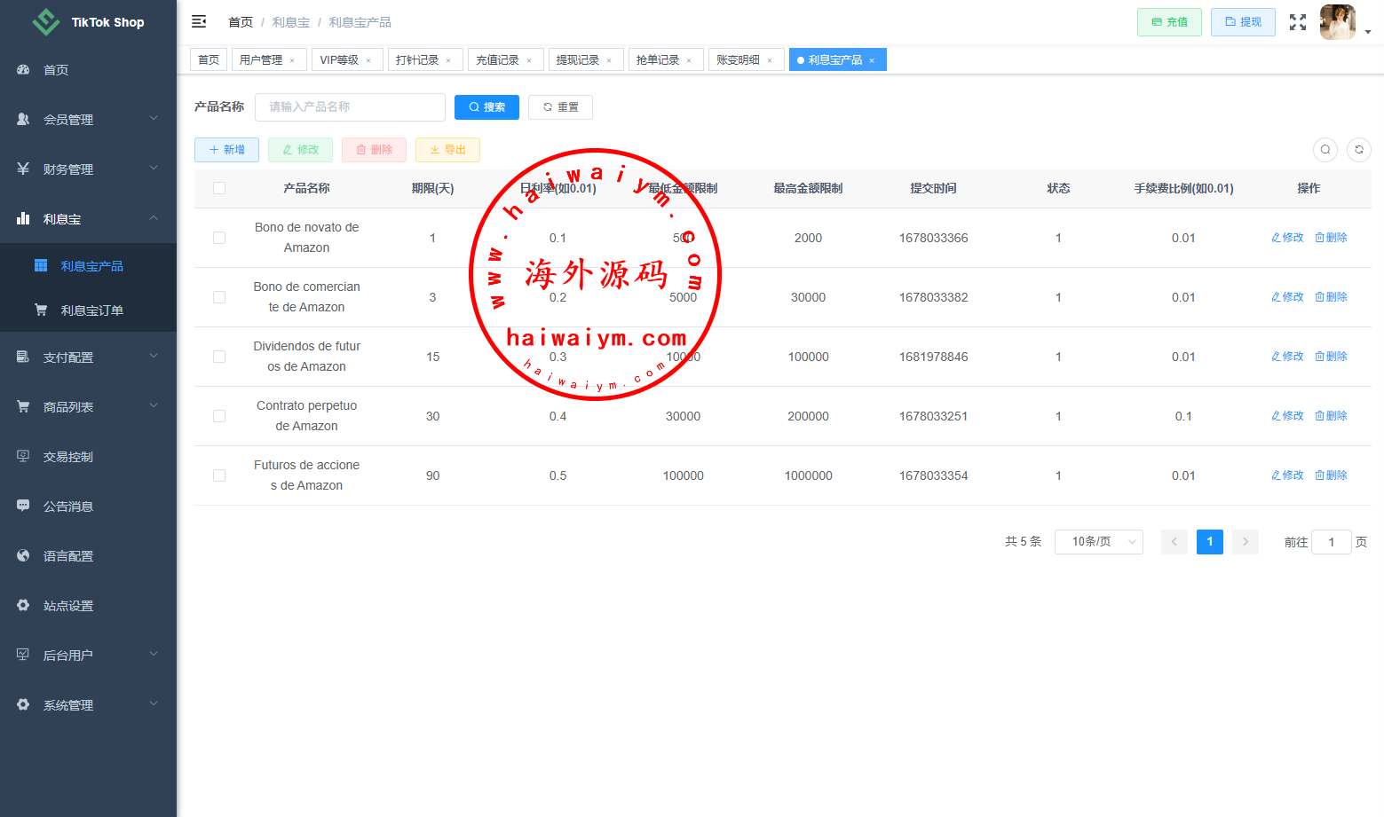Click the 删除 bulk delete button

[374, 150]
